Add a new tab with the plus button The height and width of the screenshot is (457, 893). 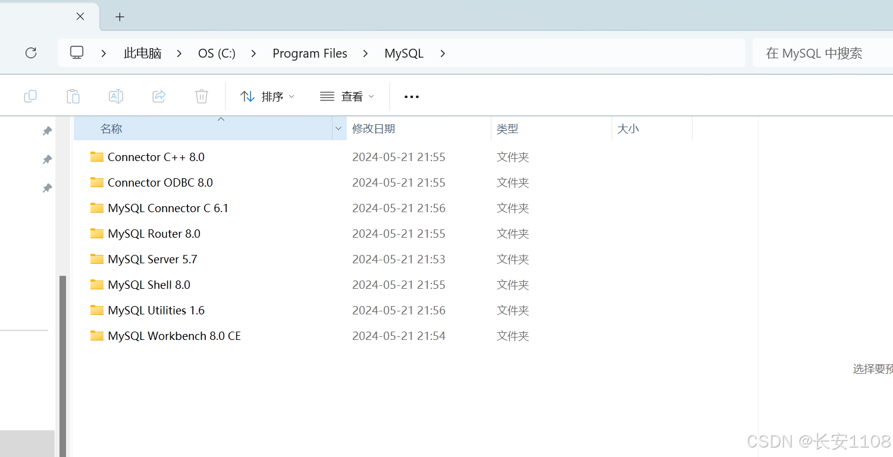(x=120, y=17)
